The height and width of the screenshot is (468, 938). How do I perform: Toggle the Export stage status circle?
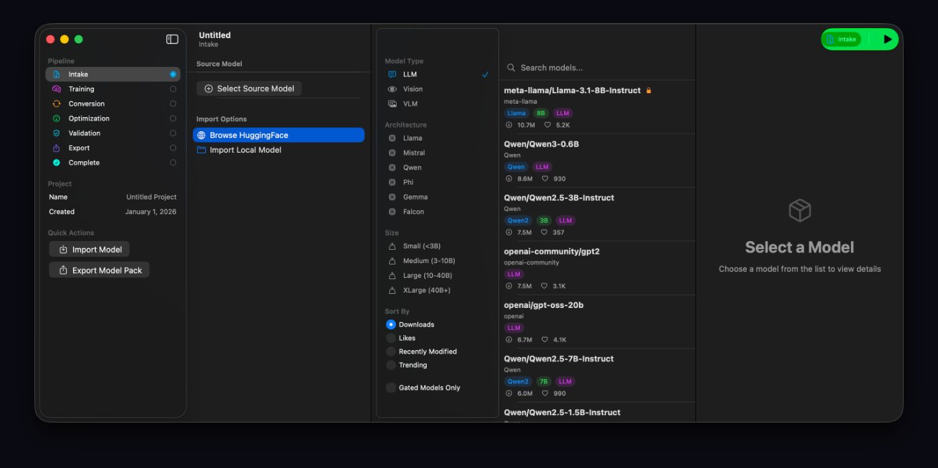tap(173, 148)
